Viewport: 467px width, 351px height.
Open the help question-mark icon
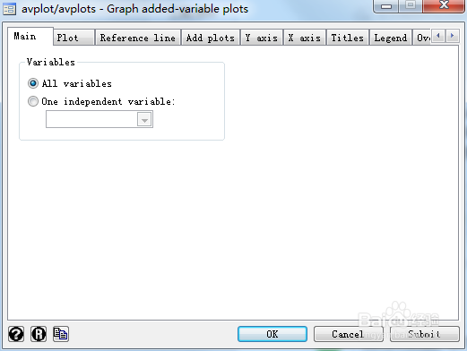[x=16, y=334]
